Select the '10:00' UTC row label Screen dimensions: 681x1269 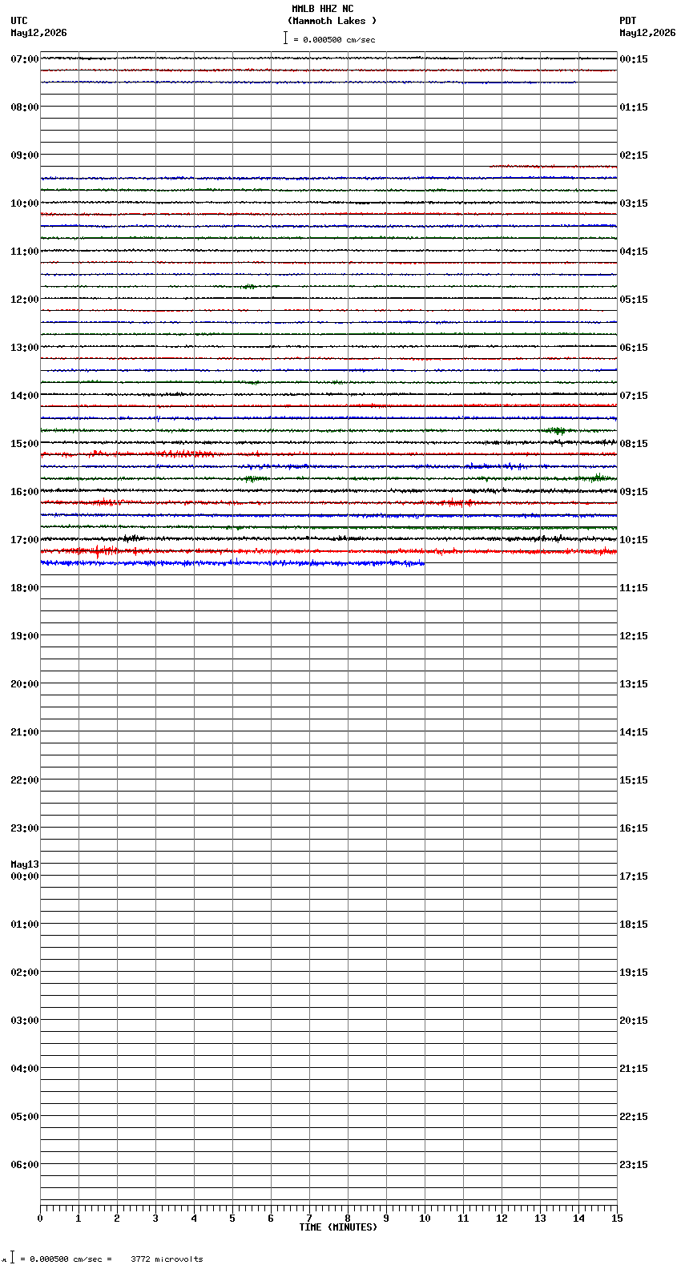click(x=25, y=203)
